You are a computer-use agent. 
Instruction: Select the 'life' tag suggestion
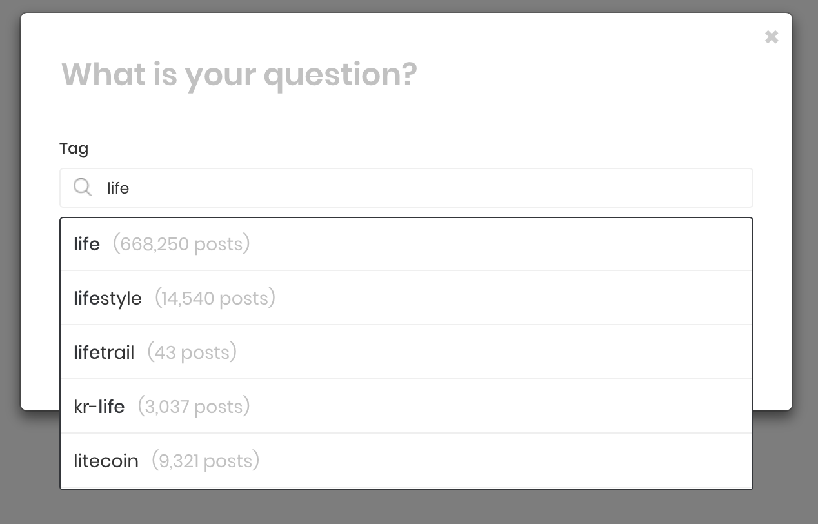(x=406, y=244)
